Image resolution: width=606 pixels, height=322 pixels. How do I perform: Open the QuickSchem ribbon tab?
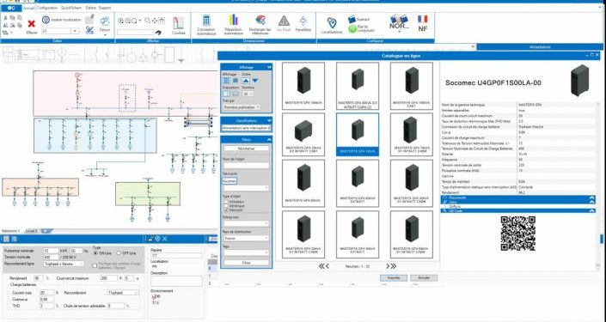pyautogui.click(x=70, y=8)
